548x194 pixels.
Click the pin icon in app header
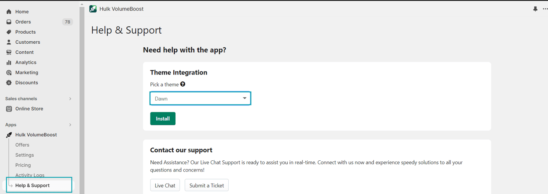pos(535,9)
